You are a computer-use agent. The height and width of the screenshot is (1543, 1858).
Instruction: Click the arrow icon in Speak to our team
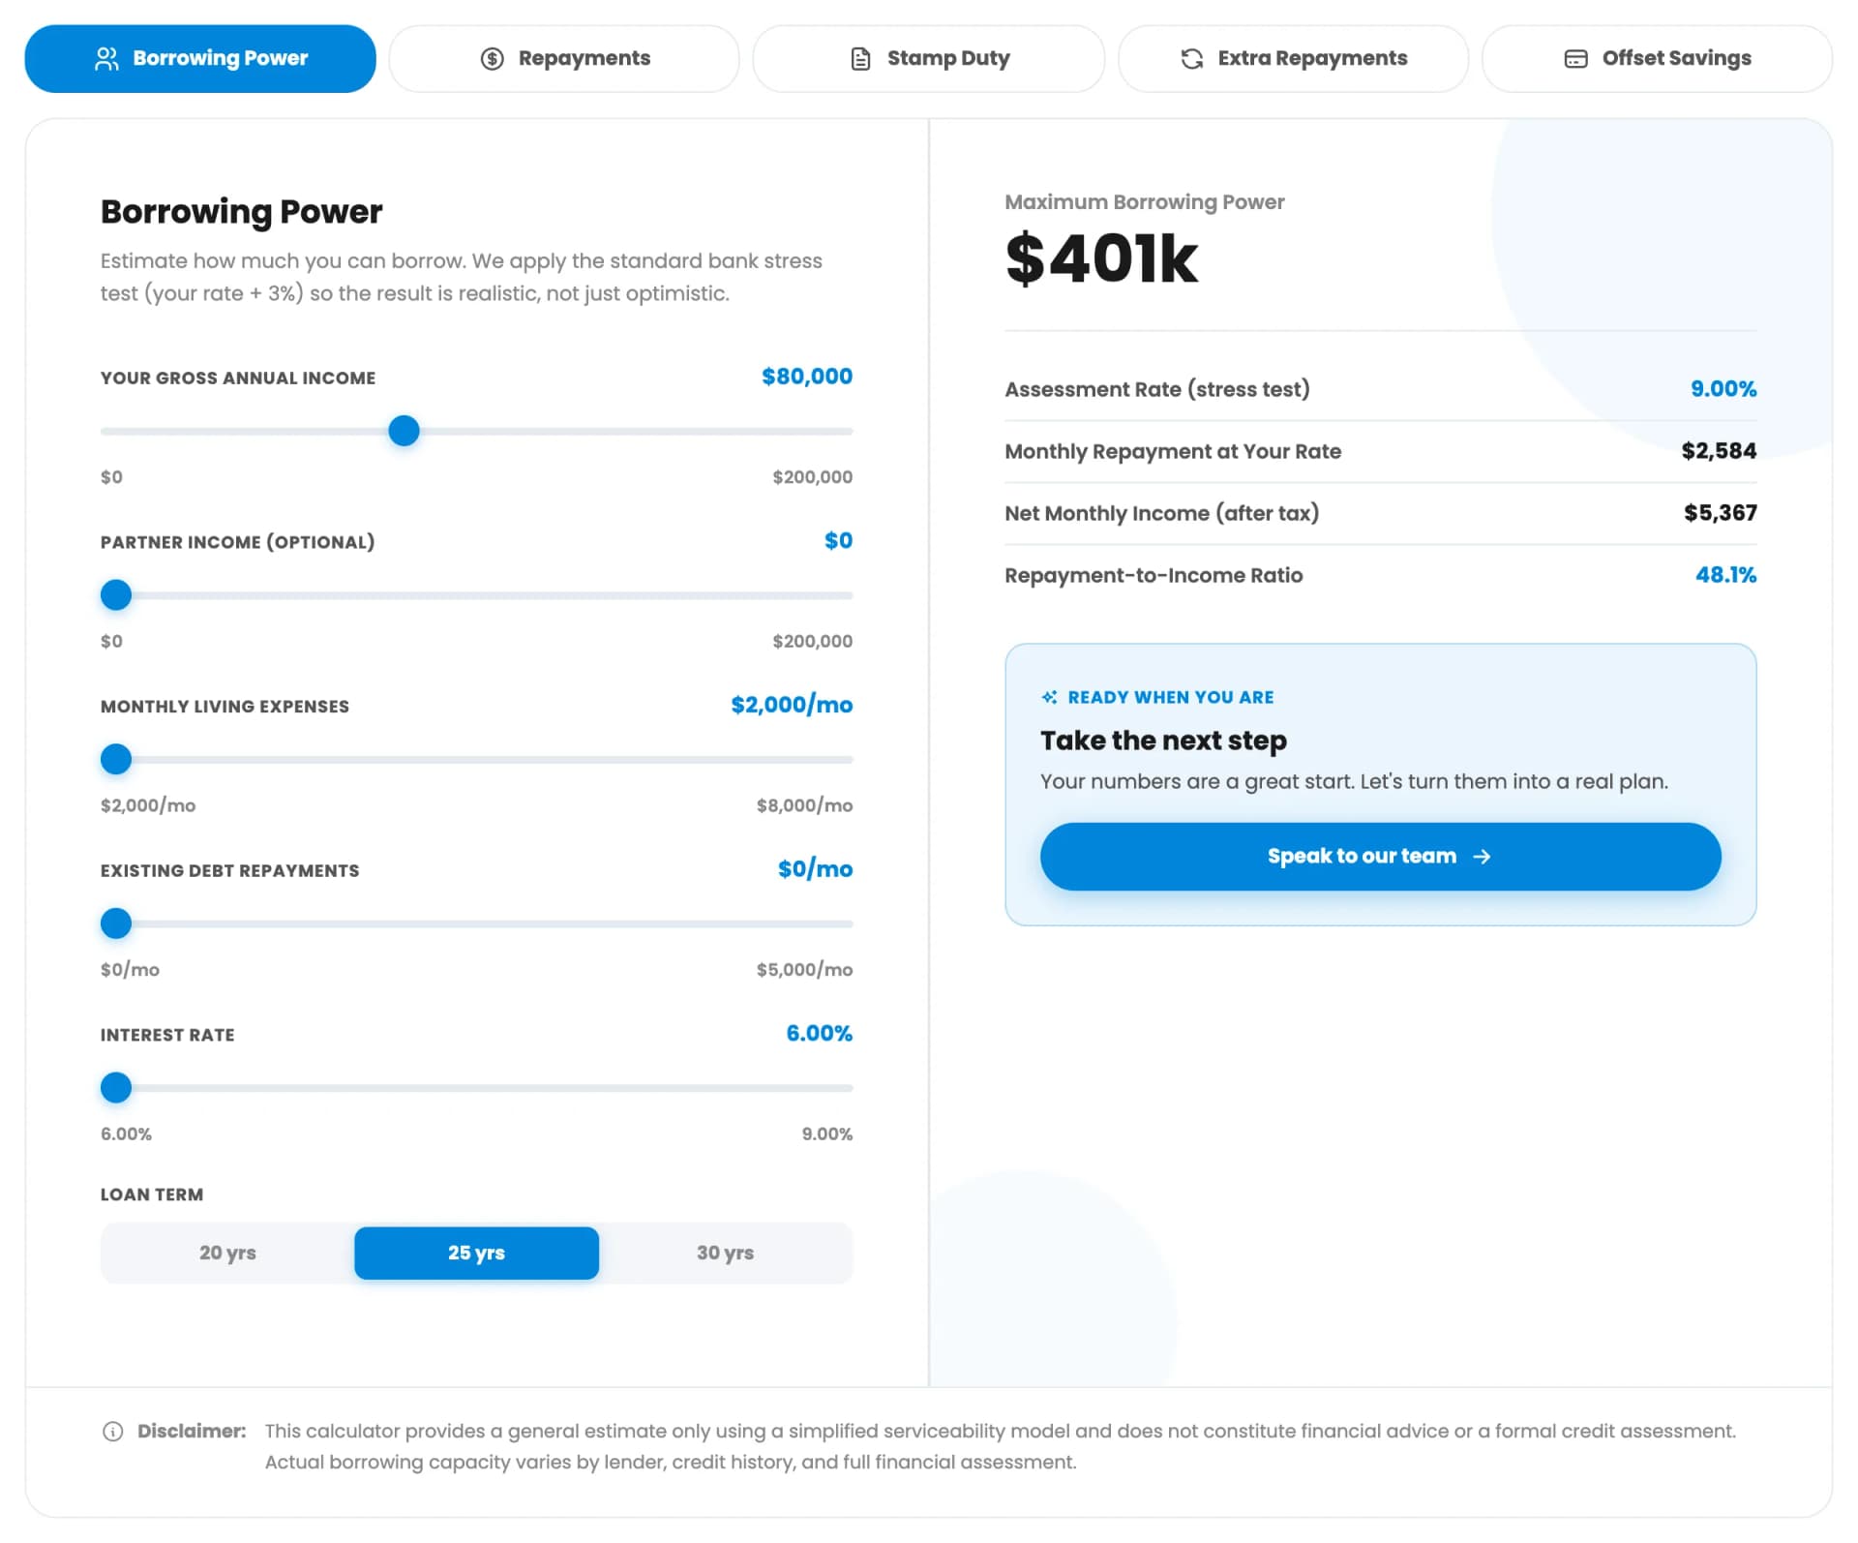[x=1482, y=857]
